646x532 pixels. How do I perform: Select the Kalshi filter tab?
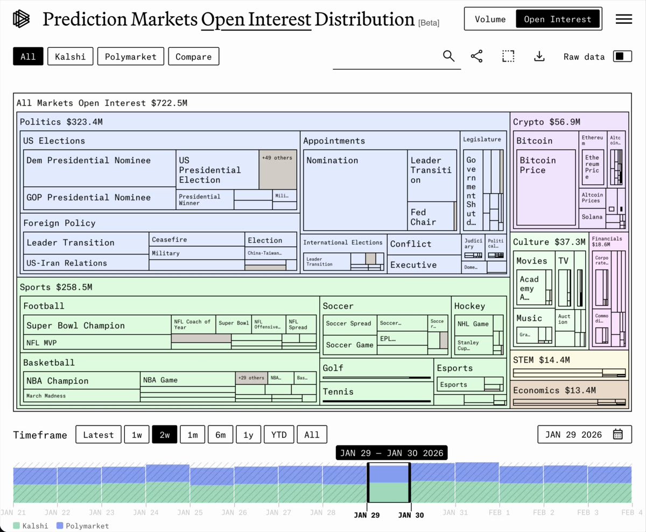[x=70, y=56]
